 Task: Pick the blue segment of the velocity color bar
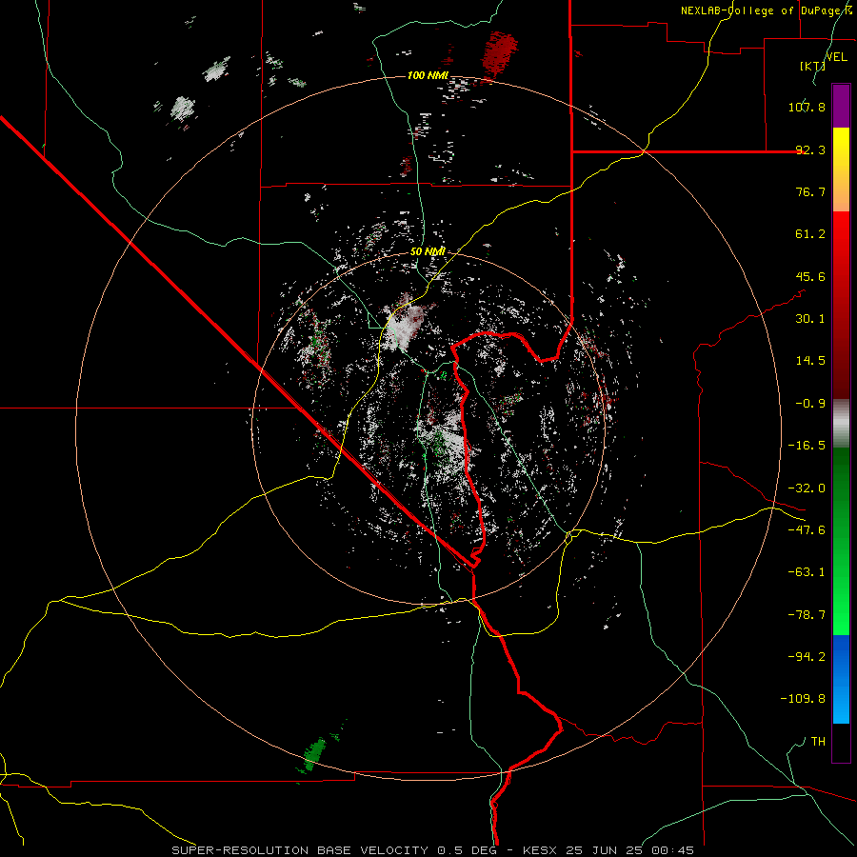[x=841, y=679]
